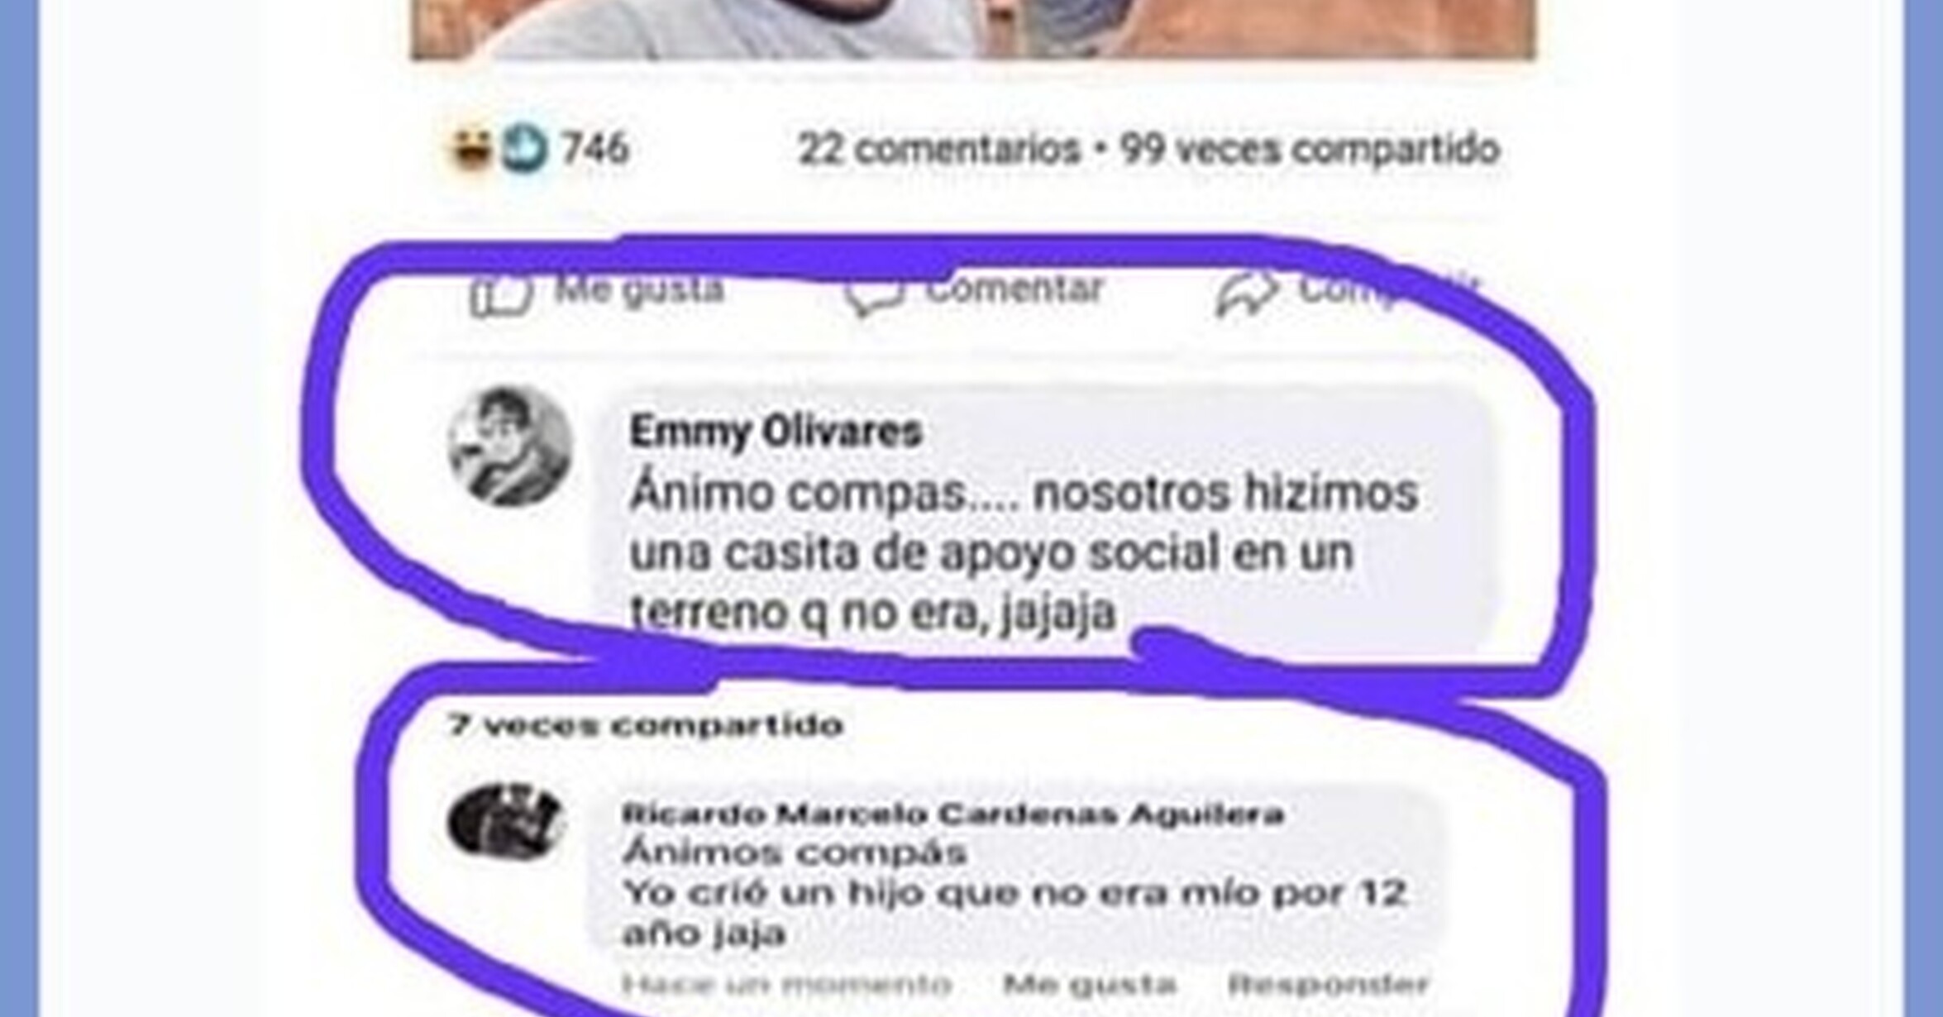Open Emmy Olivares profile name
1943x1017 pixels.
click(776, 432)
